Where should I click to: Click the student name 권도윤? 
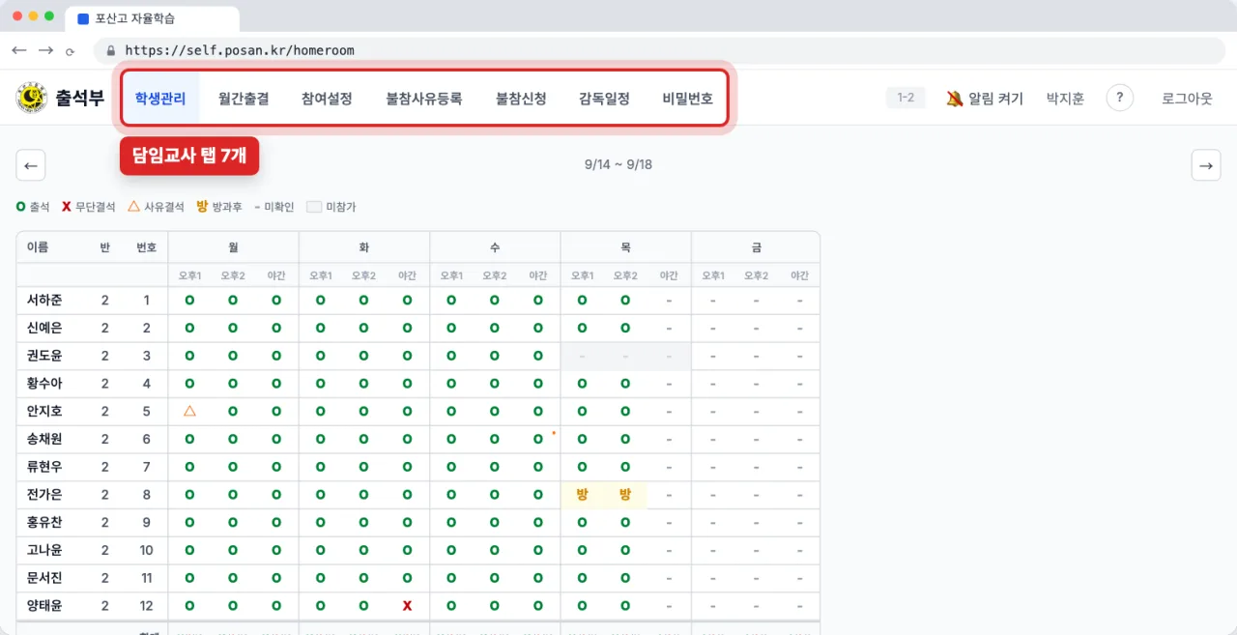(44, 356)
